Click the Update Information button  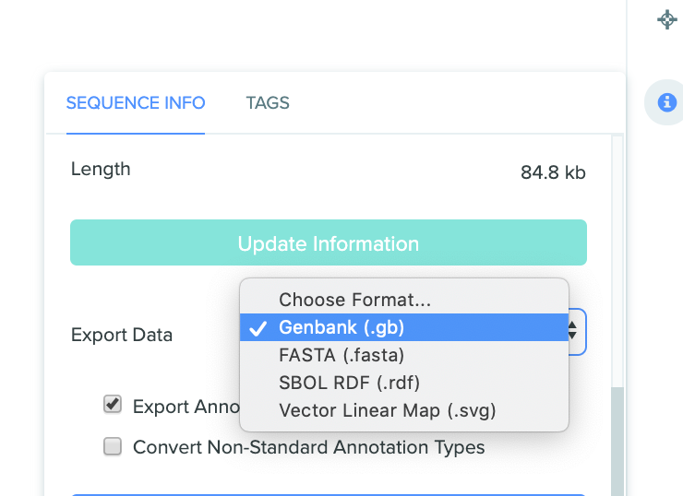[329, 242]
